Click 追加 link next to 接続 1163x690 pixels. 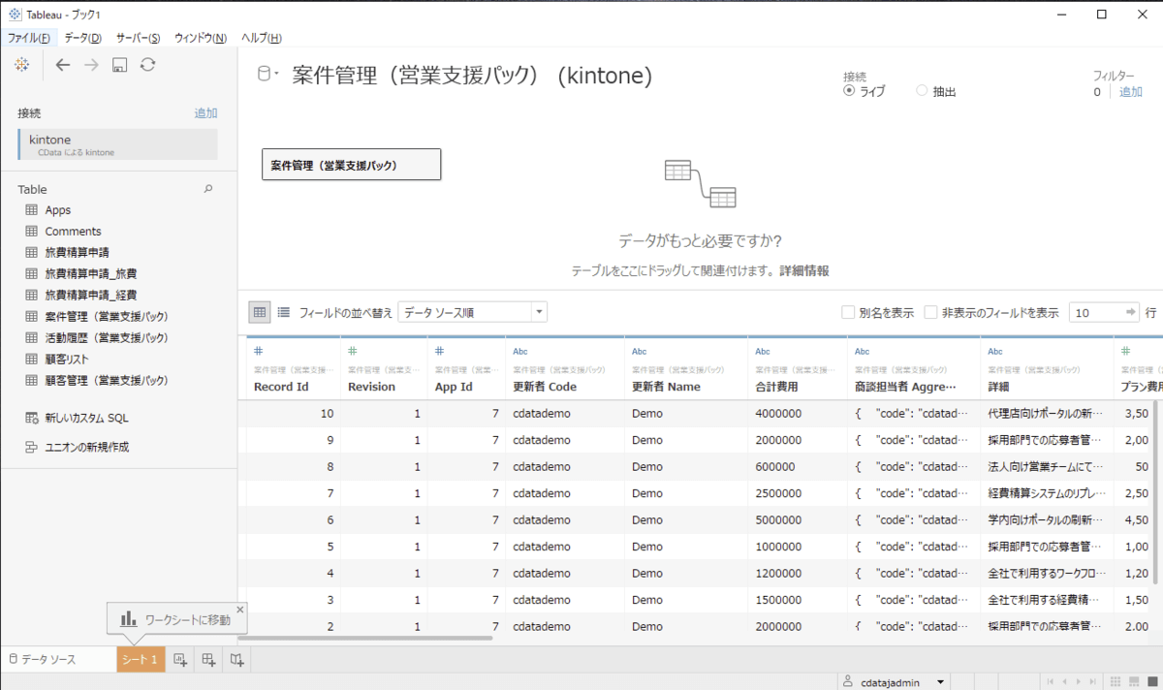(x=205, y=113)
